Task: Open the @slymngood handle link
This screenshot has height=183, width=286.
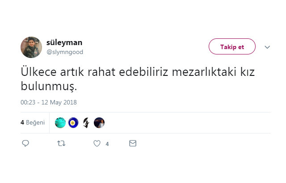Action: point(65,52)
